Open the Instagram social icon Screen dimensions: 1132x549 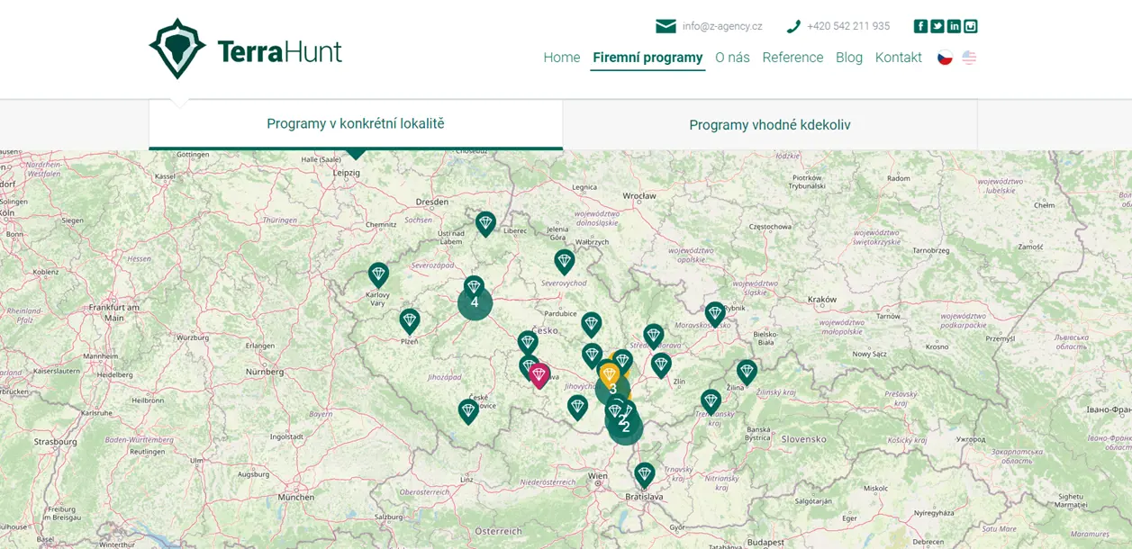click(970, 26)
